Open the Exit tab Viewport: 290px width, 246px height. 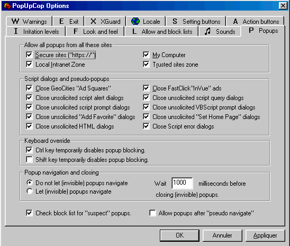[68, 22]
